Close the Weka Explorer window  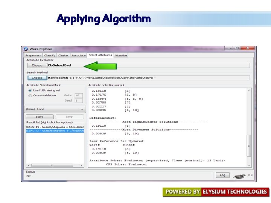[x=248, y=48]
